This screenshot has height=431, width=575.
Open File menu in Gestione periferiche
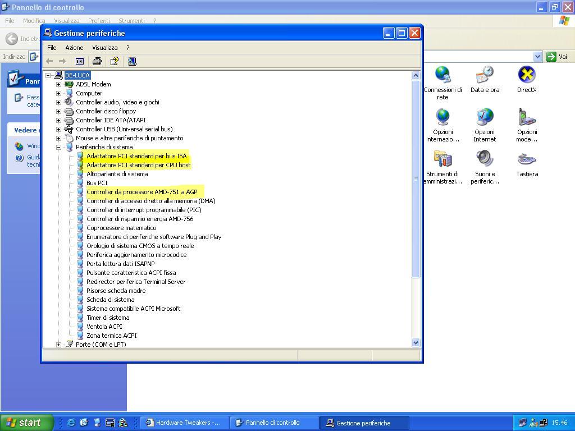coord(52,48)
